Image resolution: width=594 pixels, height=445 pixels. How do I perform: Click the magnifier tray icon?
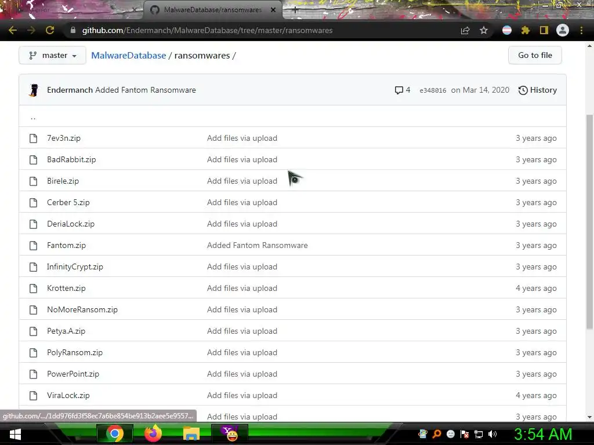point(436,434)
